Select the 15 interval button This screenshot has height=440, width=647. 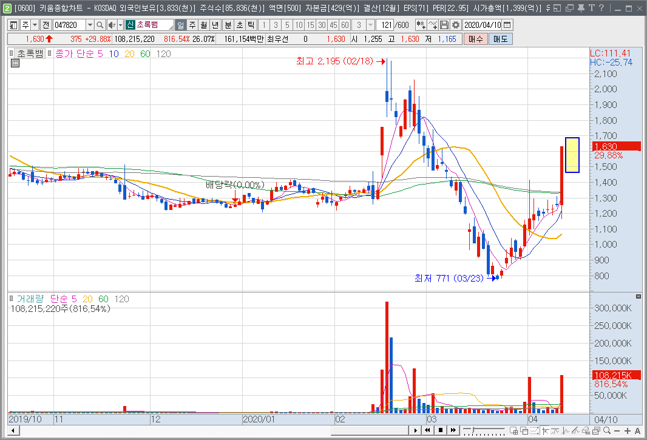(310, 25)
